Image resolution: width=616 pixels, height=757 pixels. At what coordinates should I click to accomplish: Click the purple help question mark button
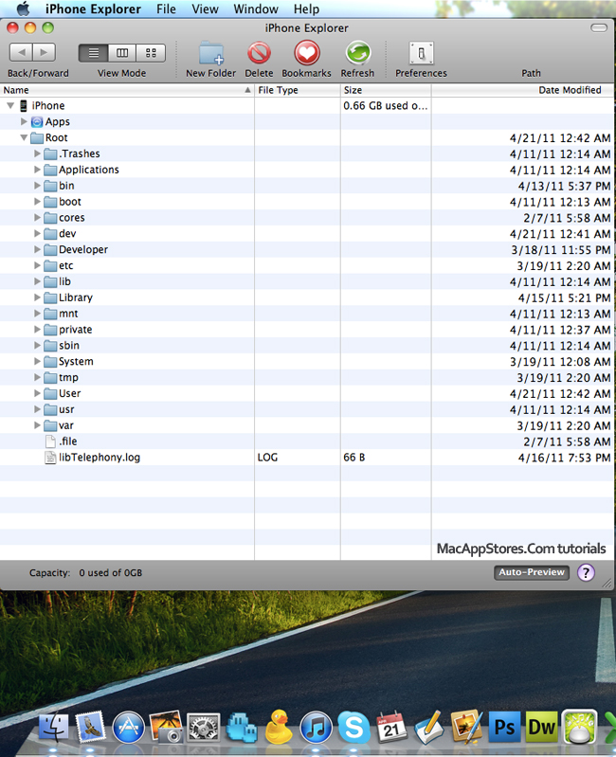click(586, 572)
